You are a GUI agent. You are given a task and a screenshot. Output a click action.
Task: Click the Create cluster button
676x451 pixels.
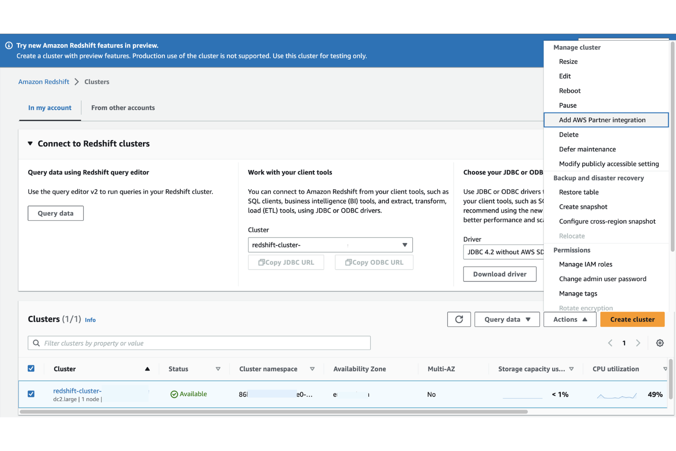pos(632,319)
